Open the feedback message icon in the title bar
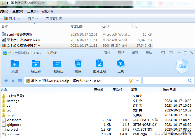This screenshot has width=195, height=138. click(x=171, y=53)
